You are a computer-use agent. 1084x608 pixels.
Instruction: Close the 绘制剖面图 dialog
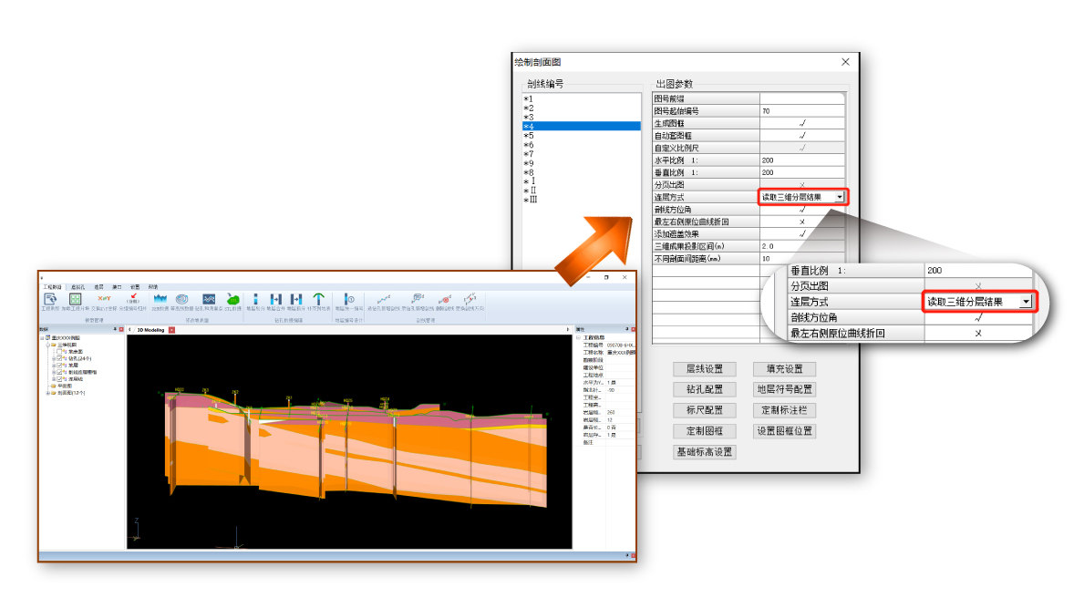(845, 61)
